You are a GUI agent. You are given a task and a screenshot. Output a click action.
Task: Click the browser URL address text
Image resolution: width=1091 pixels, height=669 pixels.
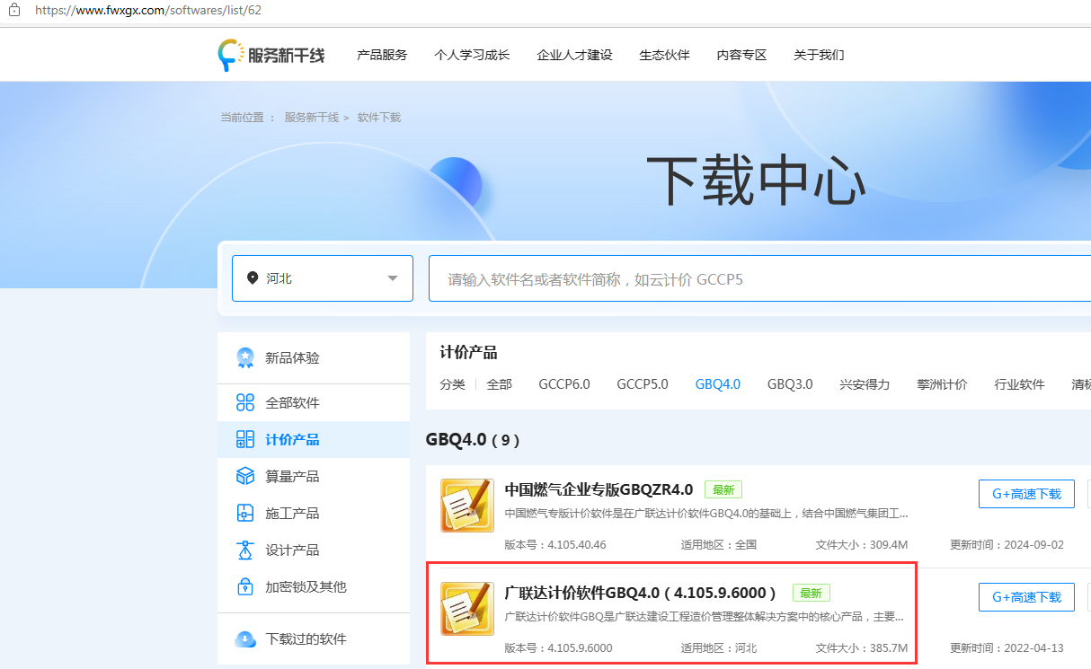pyautogui.click(x=148, y=10)
